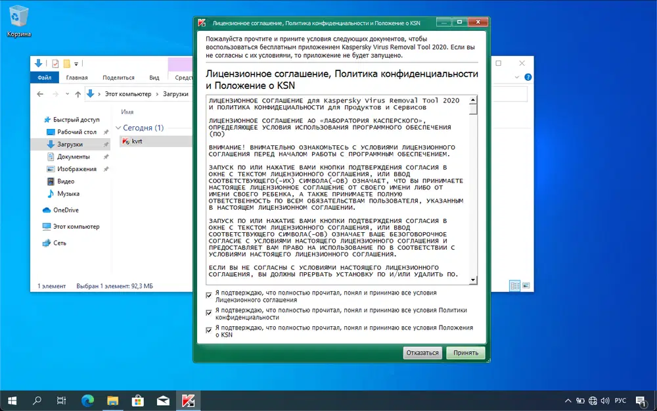Screen dimensions: 657x411
Task: Select Этот компьютер in the address breadcrumb
Action: click(128, 94)
